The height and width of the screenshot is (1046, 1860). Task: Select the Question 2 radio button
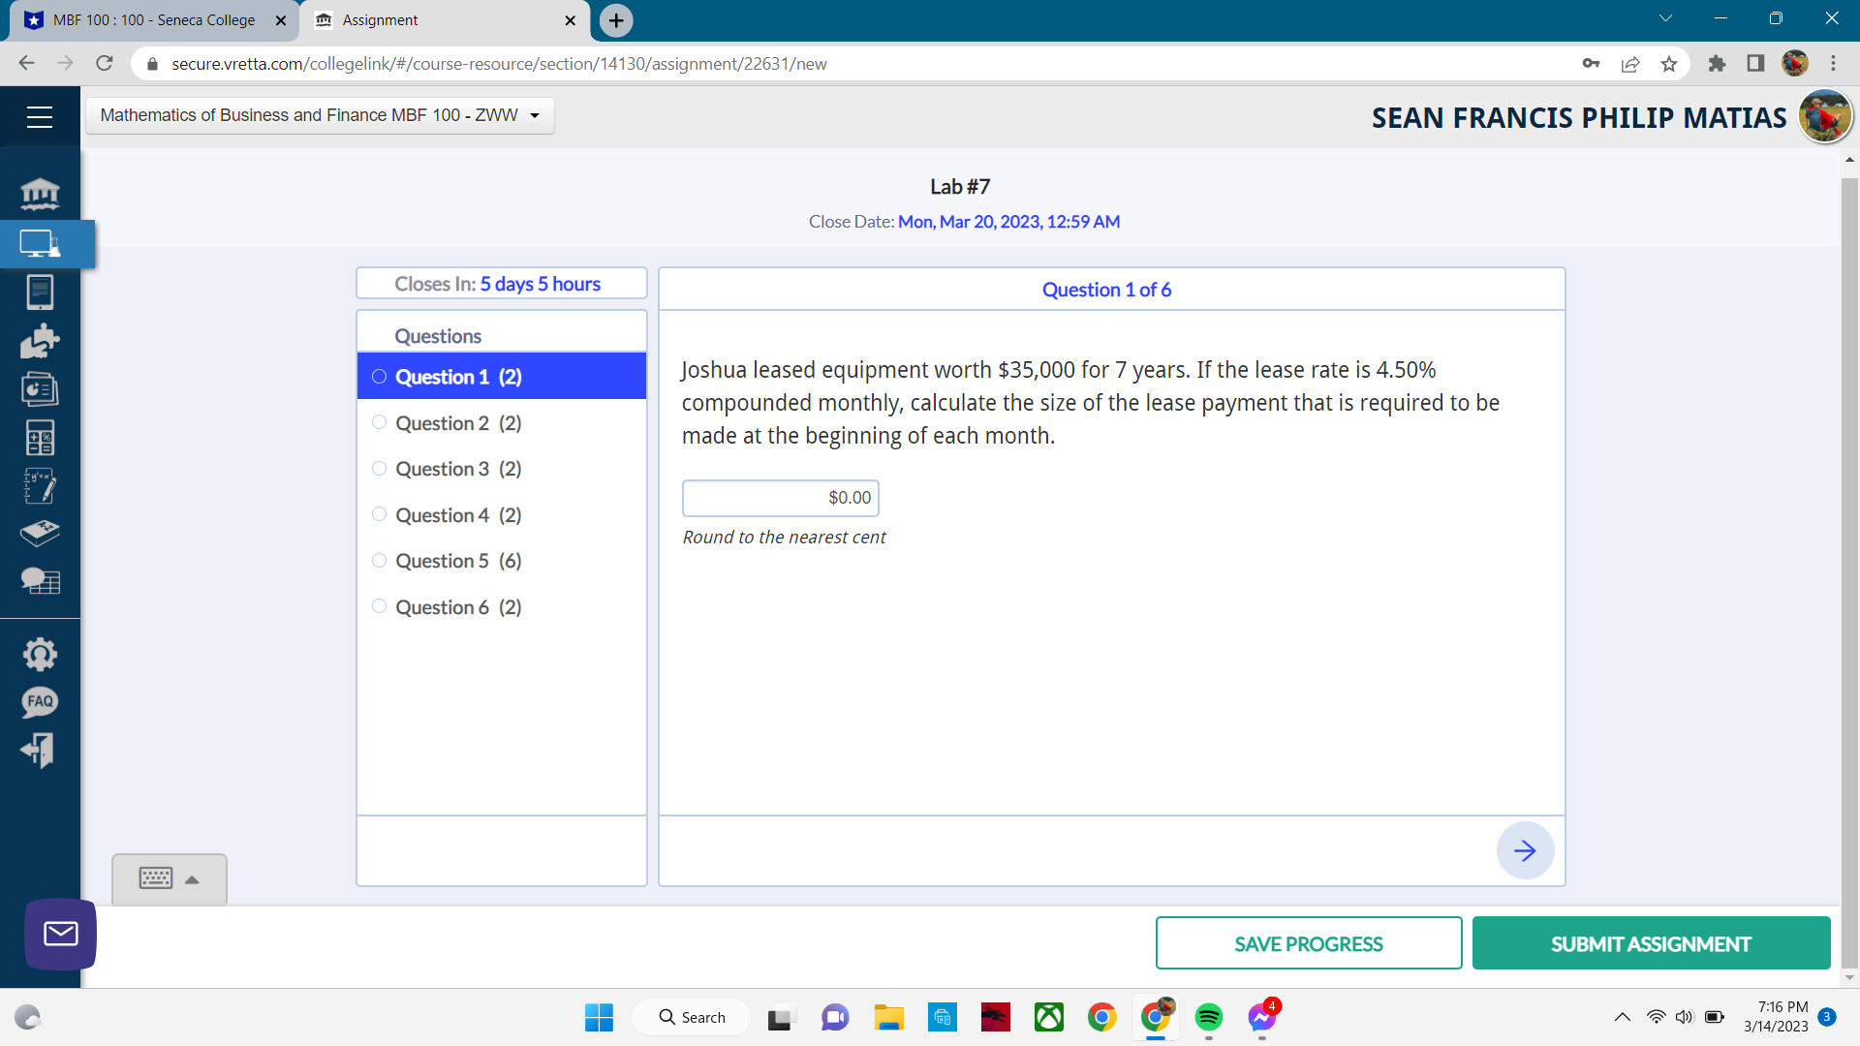[379, 422]
